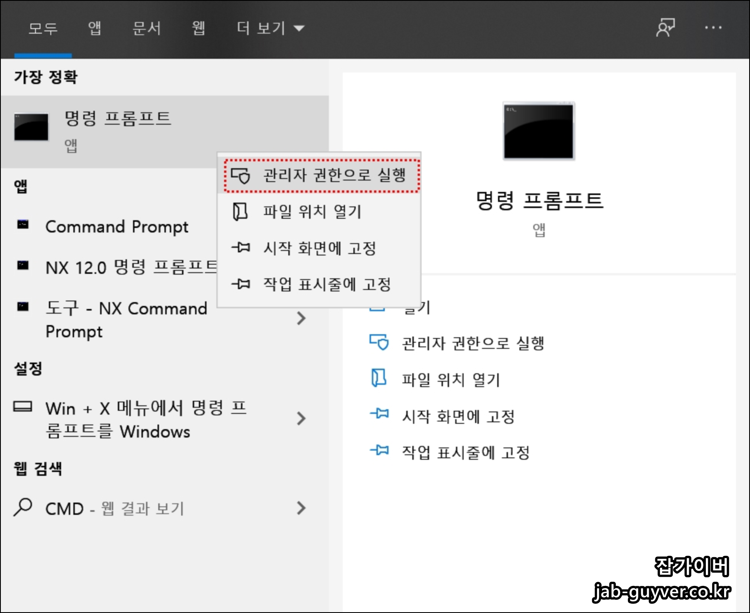Select the 앱 tab

click(95, 28)
